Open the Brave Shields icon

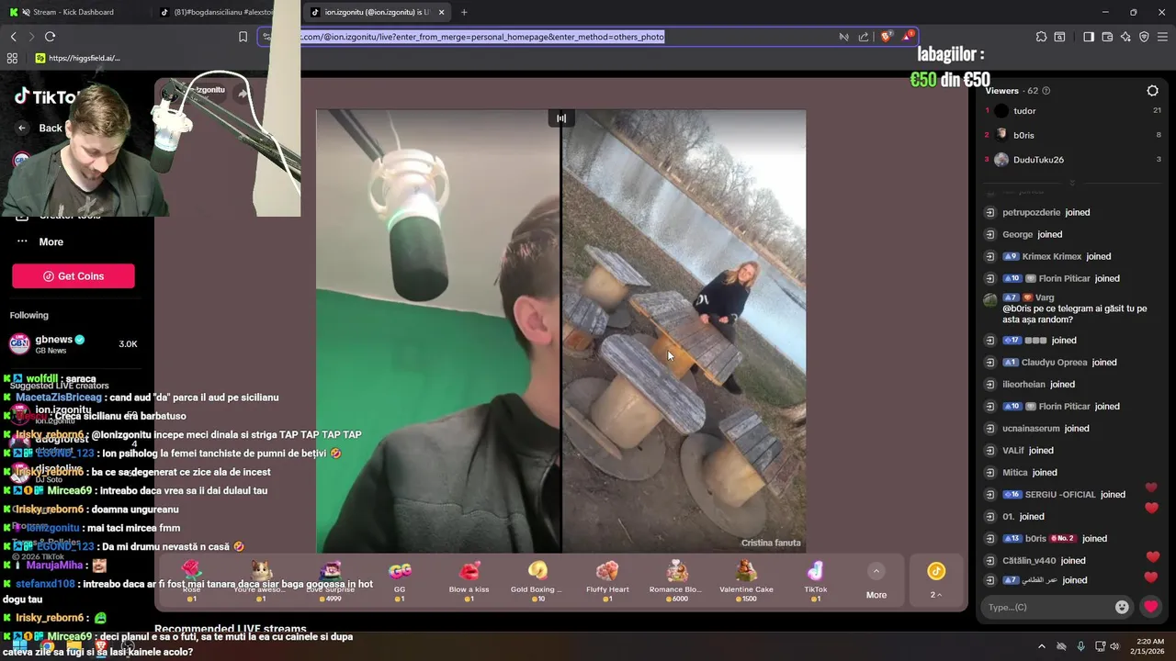pos(886,37)
